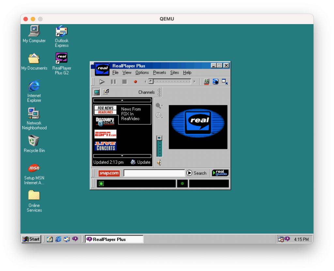334x271 pixels.
Task: Click the RealPlayer system tray icon
Action: click(x=287, y=239)
